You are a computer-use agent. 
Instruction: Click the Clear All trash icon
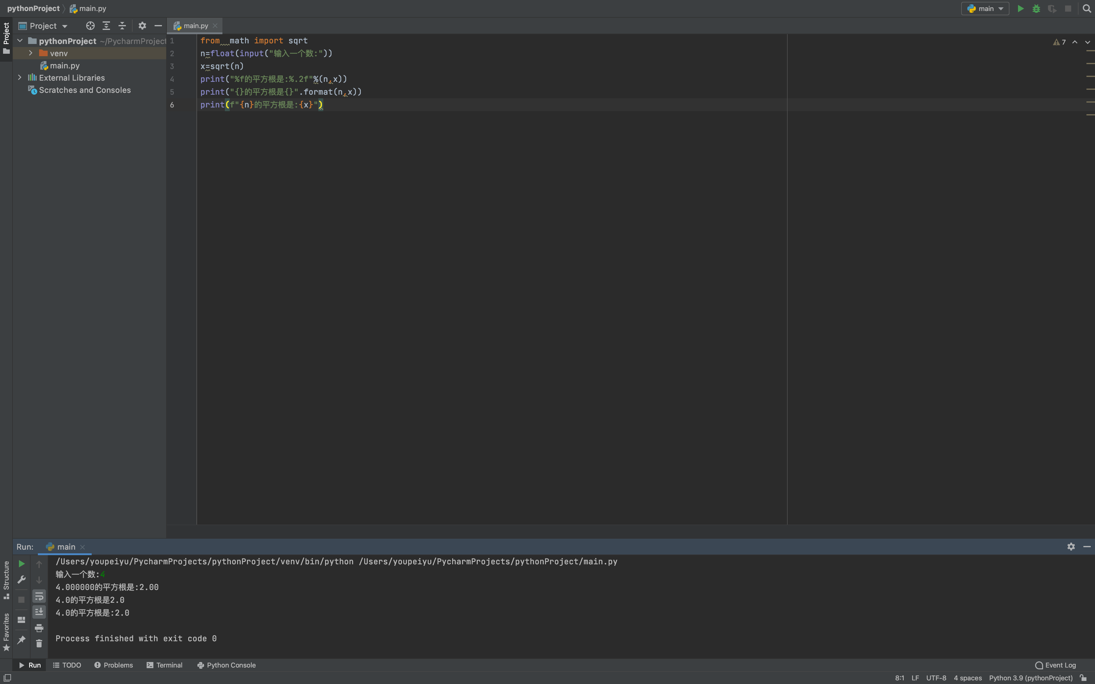39,643
